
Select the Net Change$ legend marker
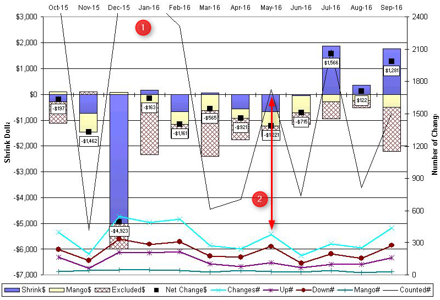pos(156,290)
